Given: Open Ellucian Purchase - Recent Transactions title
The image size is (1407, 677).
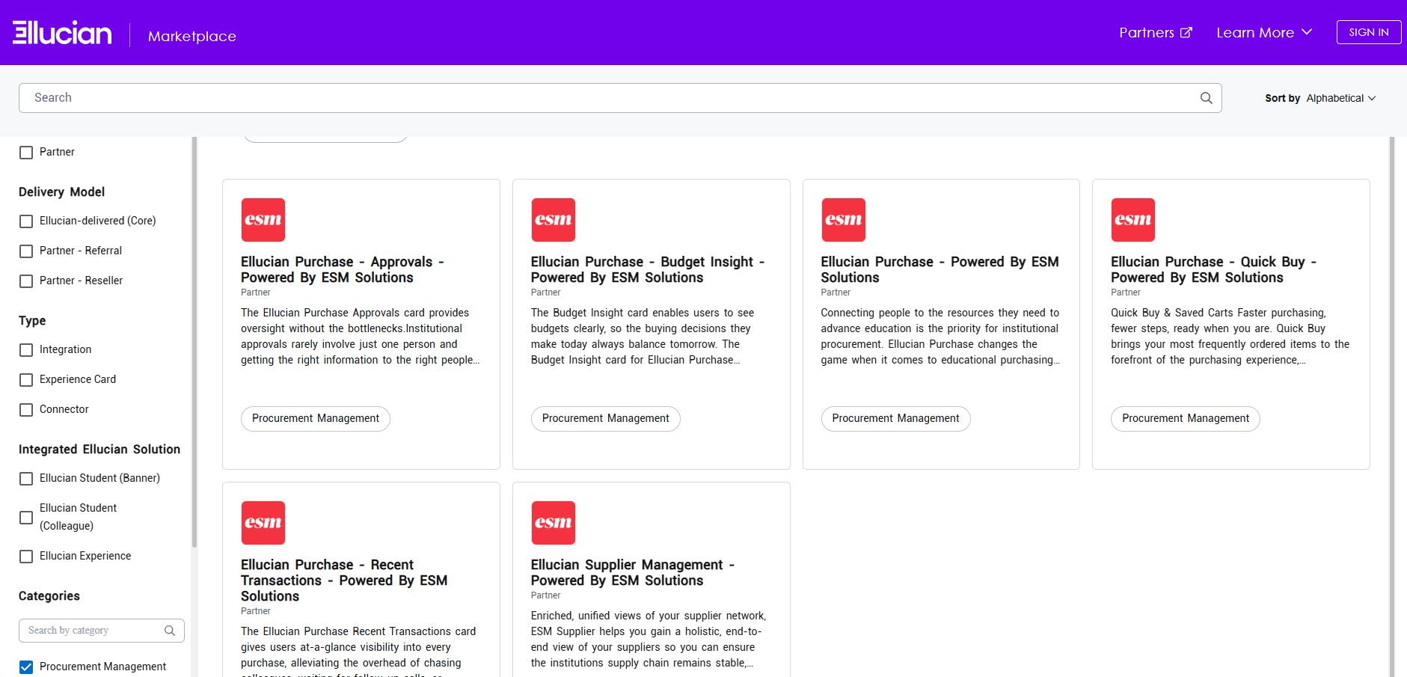Looking at the screenshot, I should point(344,580).
